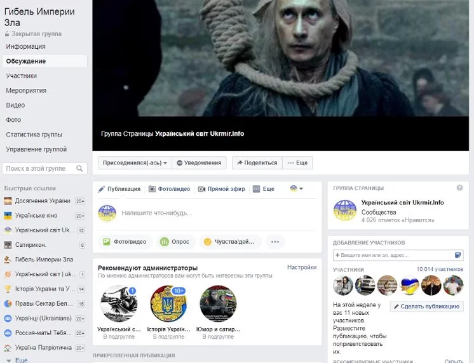This screenshot has width=474, height=363.
Task: Click the profile avatar beside Напишите что-нибудь
Action: coord(107,213)
